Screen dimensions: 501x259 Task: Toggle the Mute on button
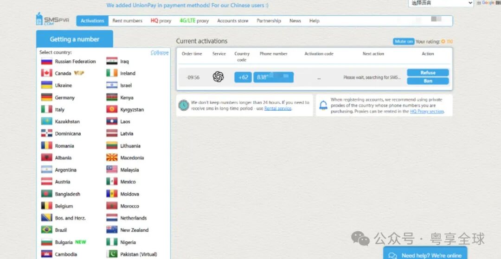click(404, 41)
